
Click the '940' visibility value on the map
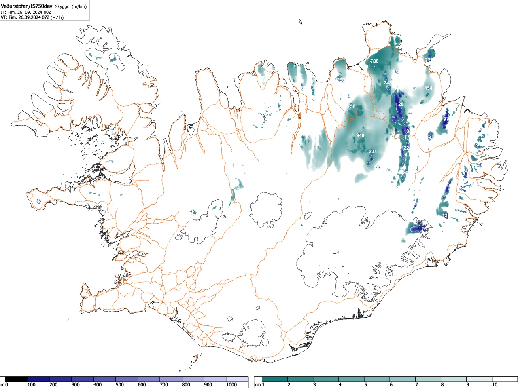(x=360, y=135)
